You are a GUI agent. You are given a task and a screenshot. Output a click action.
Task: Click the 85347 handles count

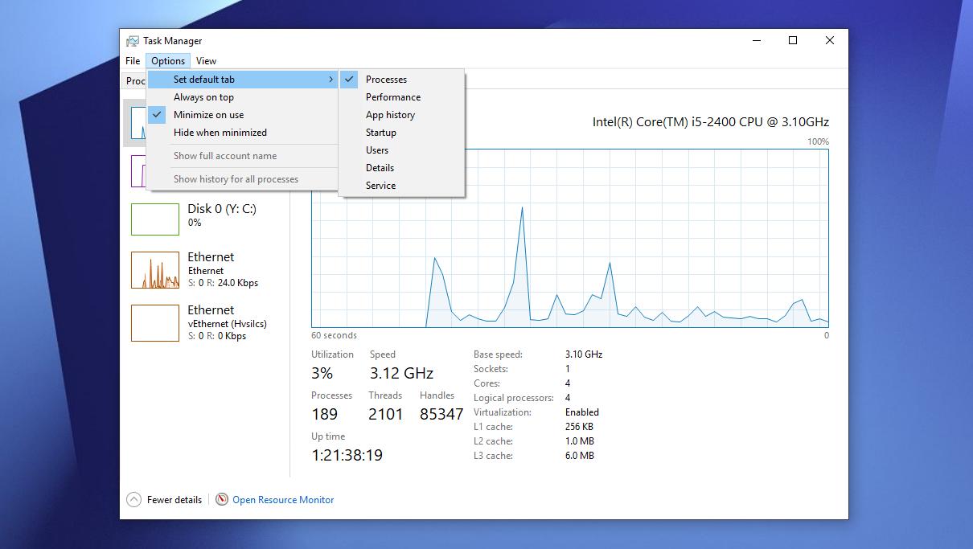[441, 415]
